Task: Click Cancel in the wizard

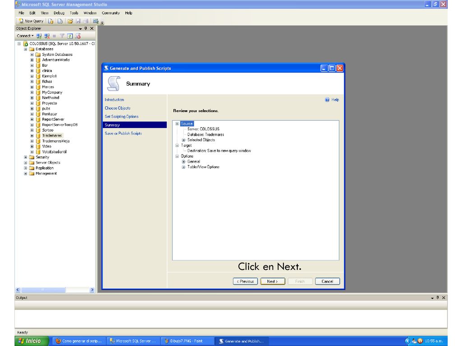Action: (x=328, y=281)
